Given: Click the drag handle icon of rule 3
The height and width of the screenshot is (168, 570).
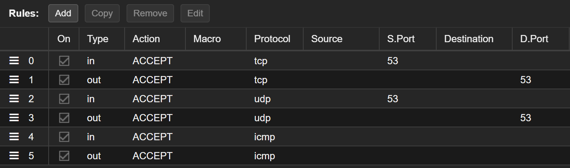Looking at the screenshot, I should coord(14,117).
